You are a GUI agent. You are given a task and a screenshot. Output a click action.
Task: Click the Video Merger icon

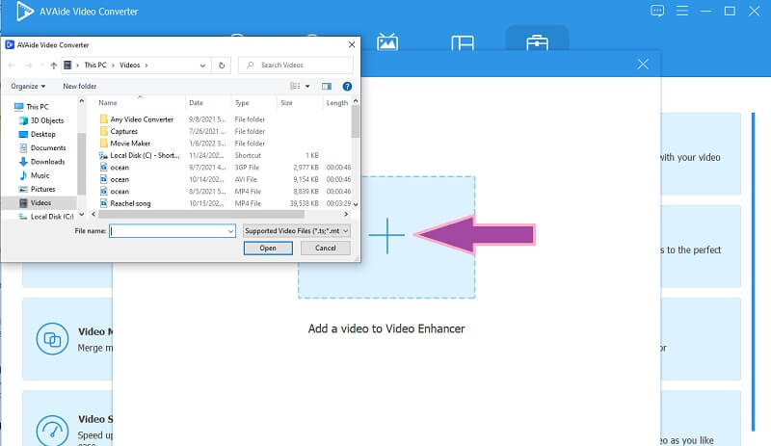point(52,339)
